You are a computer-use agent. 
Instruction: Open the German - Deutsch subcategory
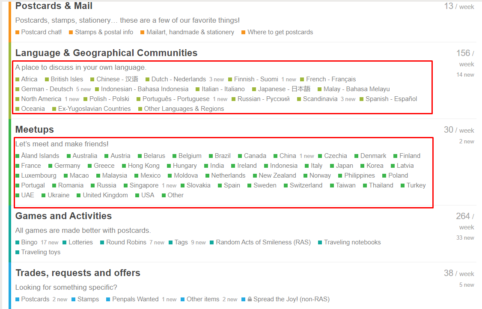[x=47, y=89]
